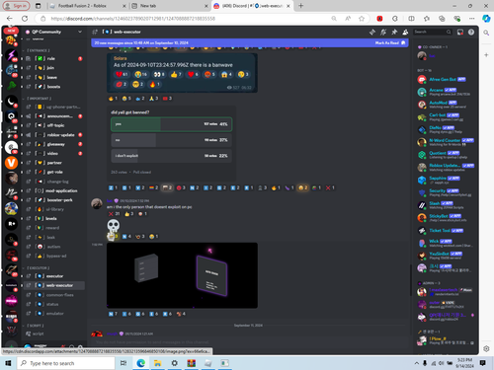
Task: Open the NEW badge at top of server list
Action: click(11, 31)
